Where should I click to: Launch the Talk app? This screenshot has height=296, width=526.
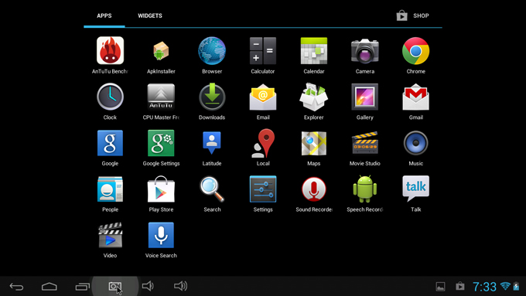click(x=415, y=189)
